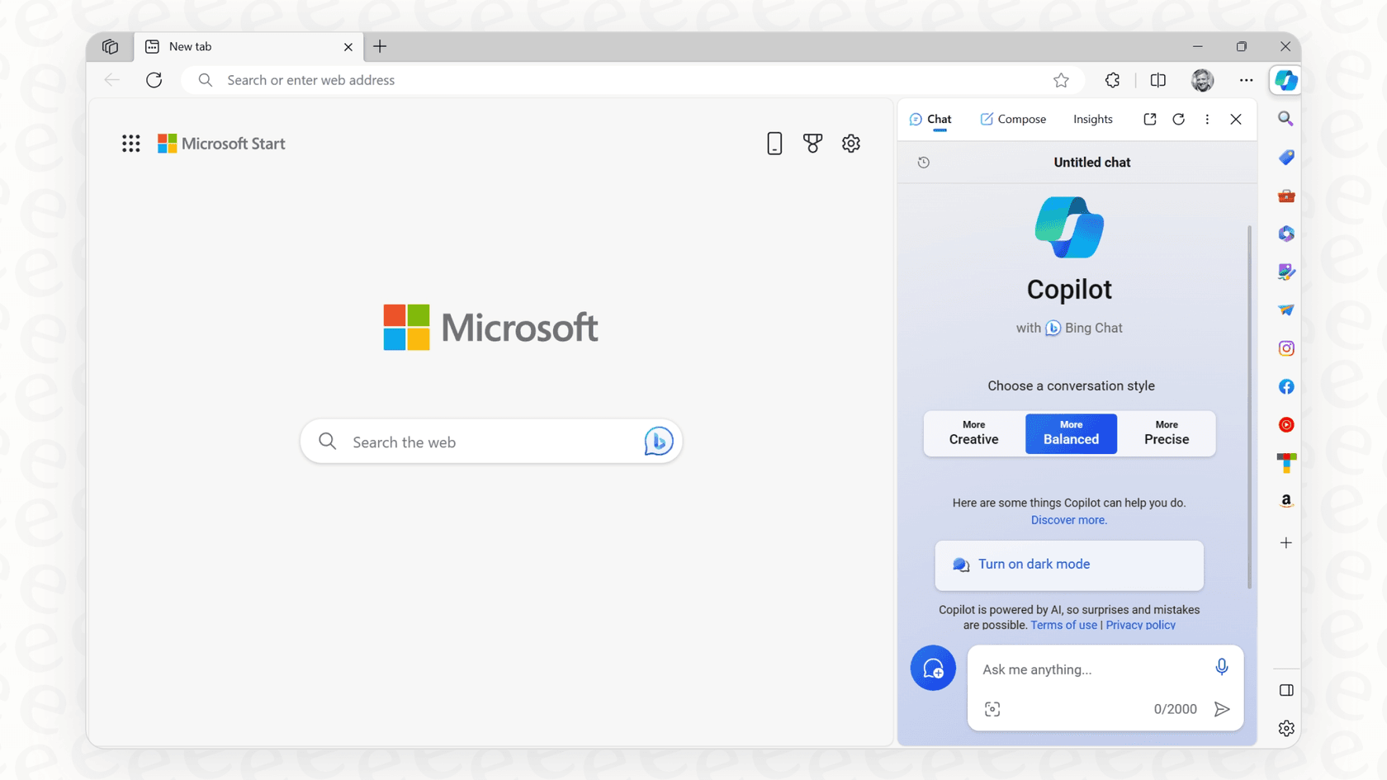Open the chat history clock icon
The height and width of the screenshot is (780, 1387).
pyautogui.click(x=923, y=162)
